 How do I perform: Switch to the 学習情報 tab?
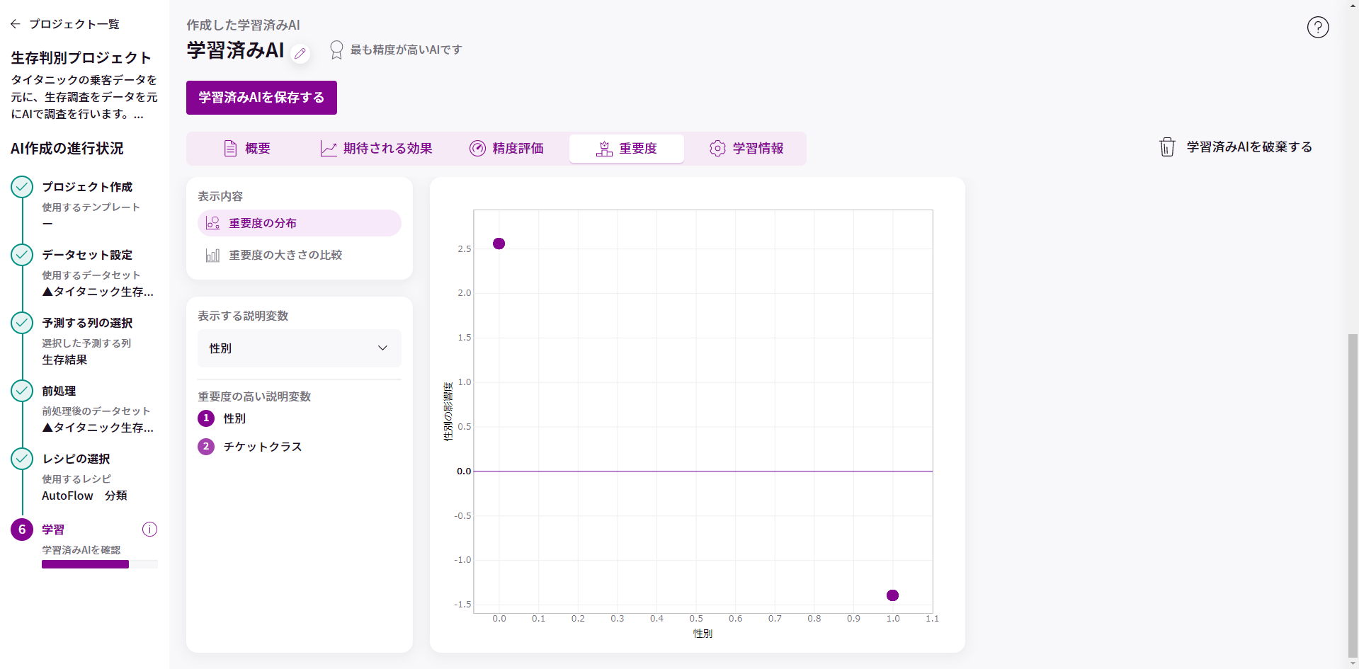point(747,149)
